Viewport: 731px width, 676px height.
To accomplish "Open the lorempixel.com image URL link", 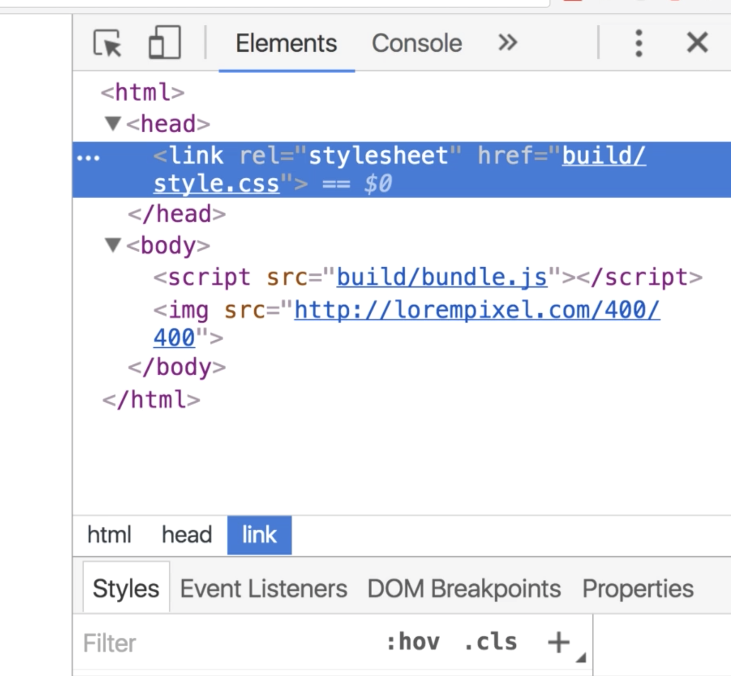I will click(x=477, y=310).
